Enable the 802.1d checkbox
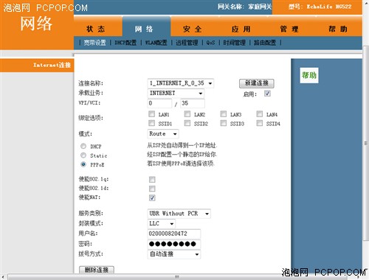 click(152, 189)
